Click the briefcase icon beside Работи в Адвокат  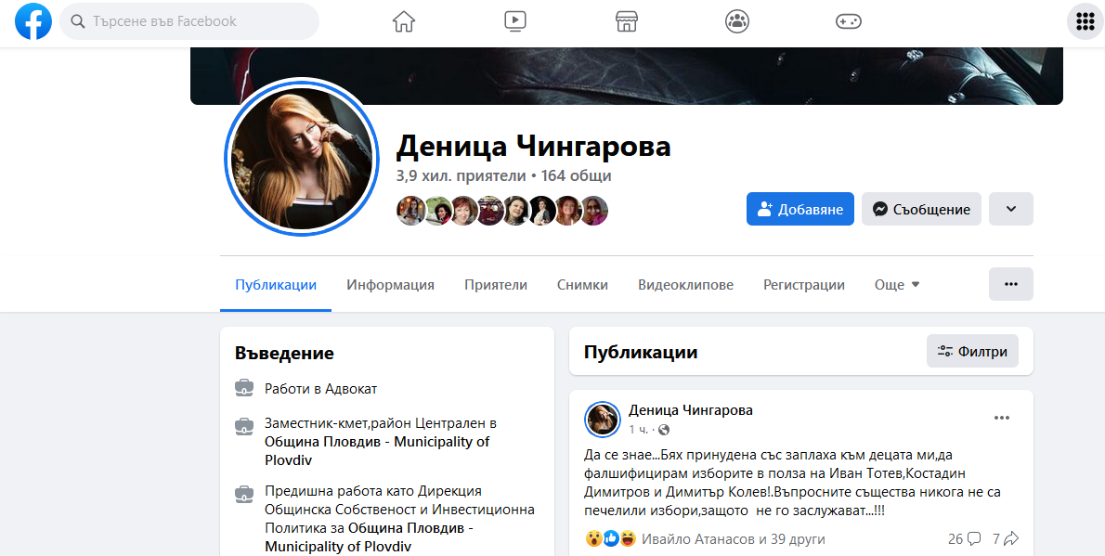tap(244, 388)
